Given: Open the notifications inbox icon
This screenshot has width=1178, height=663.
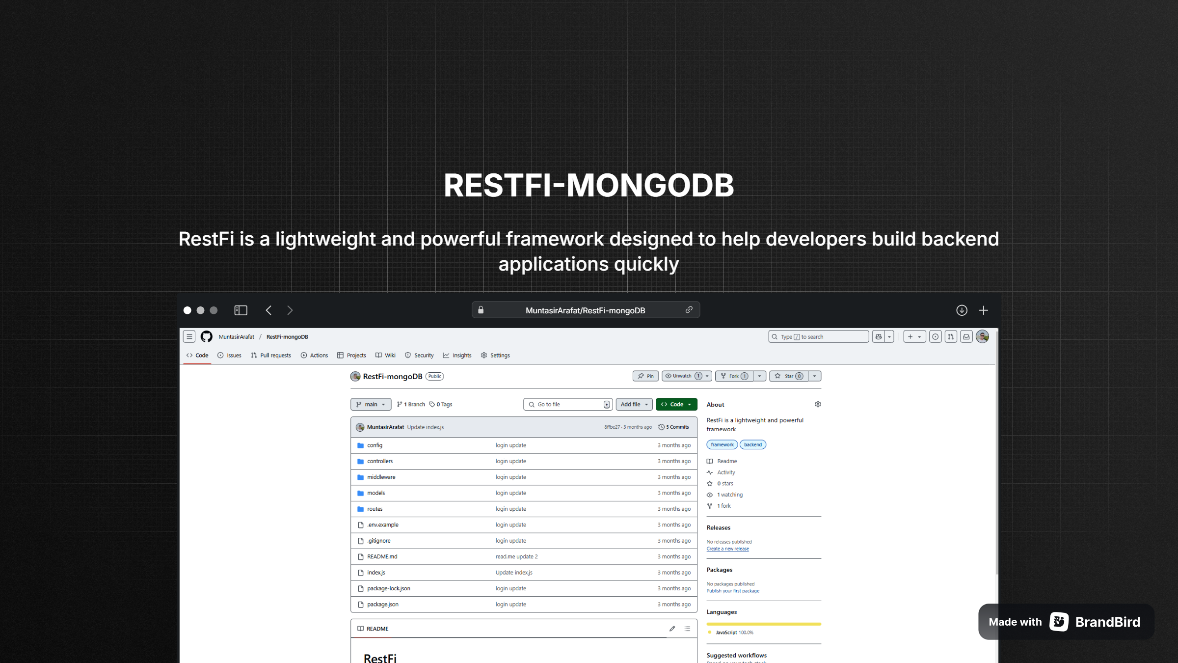Looking at the screenshot, I should (x=966, y=336).
